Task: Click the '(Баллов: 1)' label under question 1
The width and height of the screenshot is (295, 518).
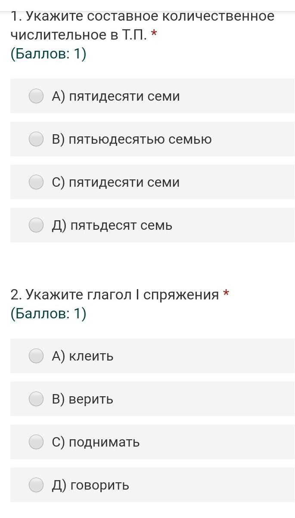Action: [x=48, y=54]
